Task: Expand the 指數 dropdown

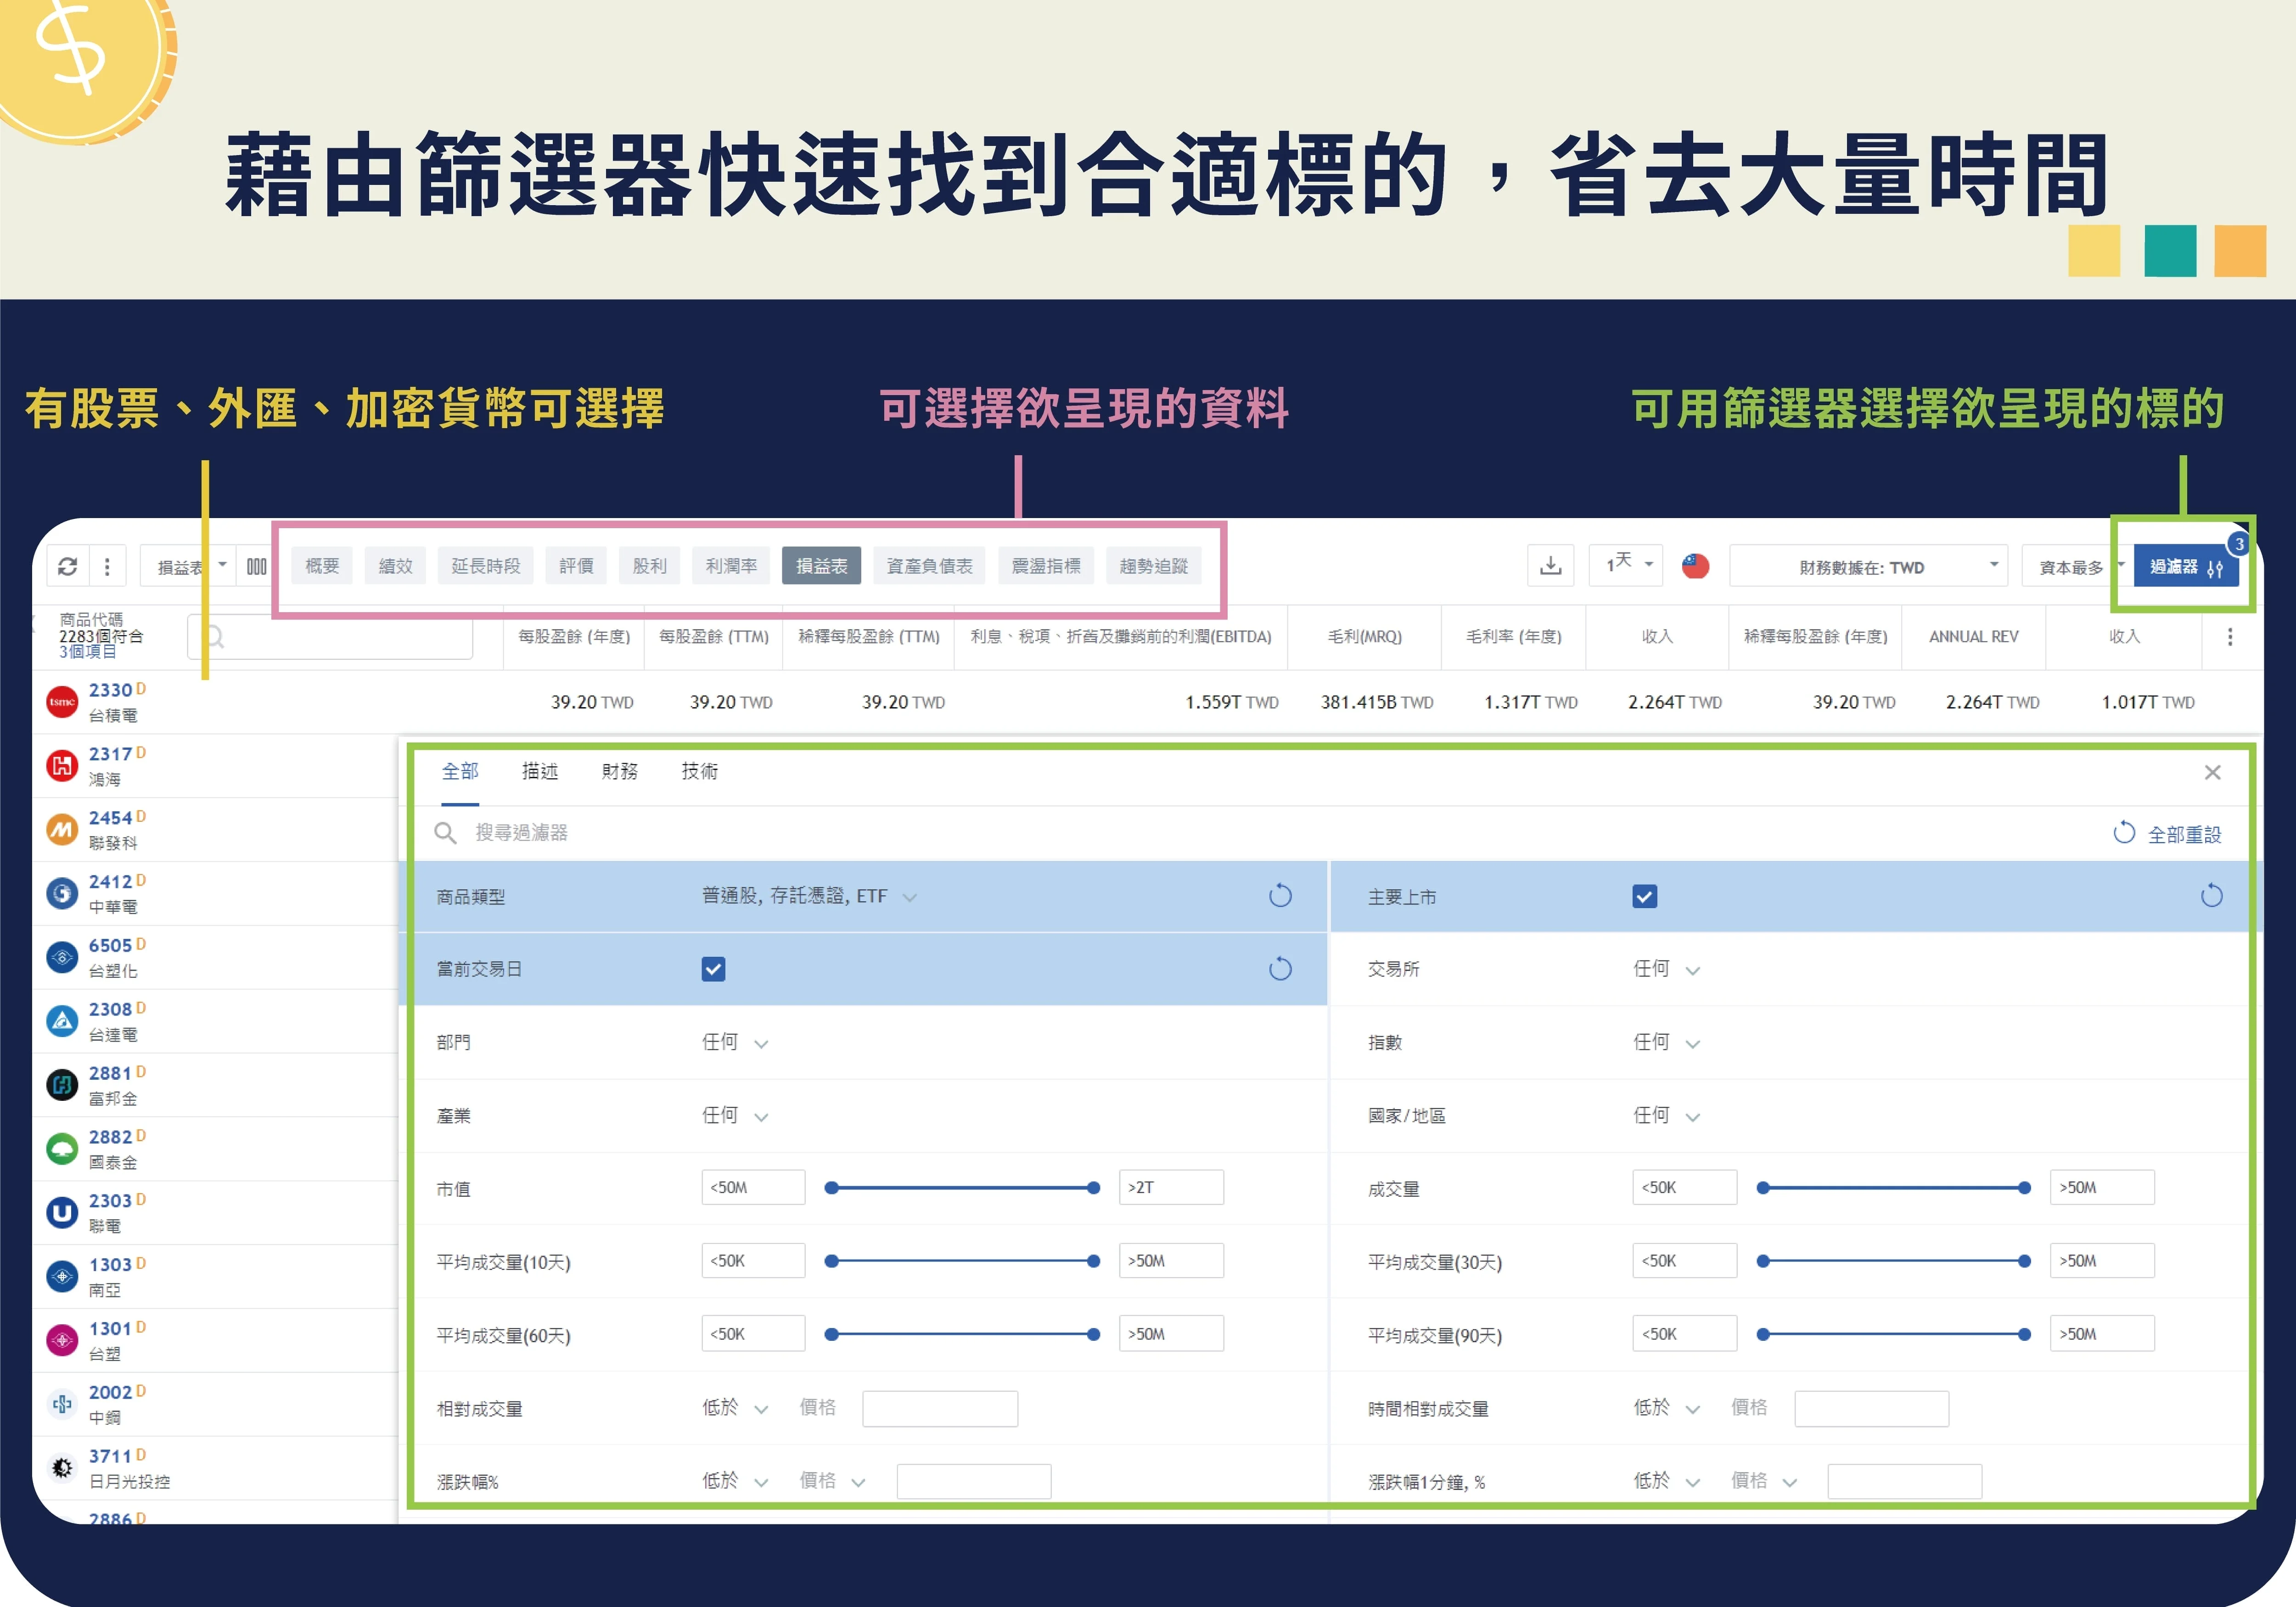Action: (1666, 1043)
